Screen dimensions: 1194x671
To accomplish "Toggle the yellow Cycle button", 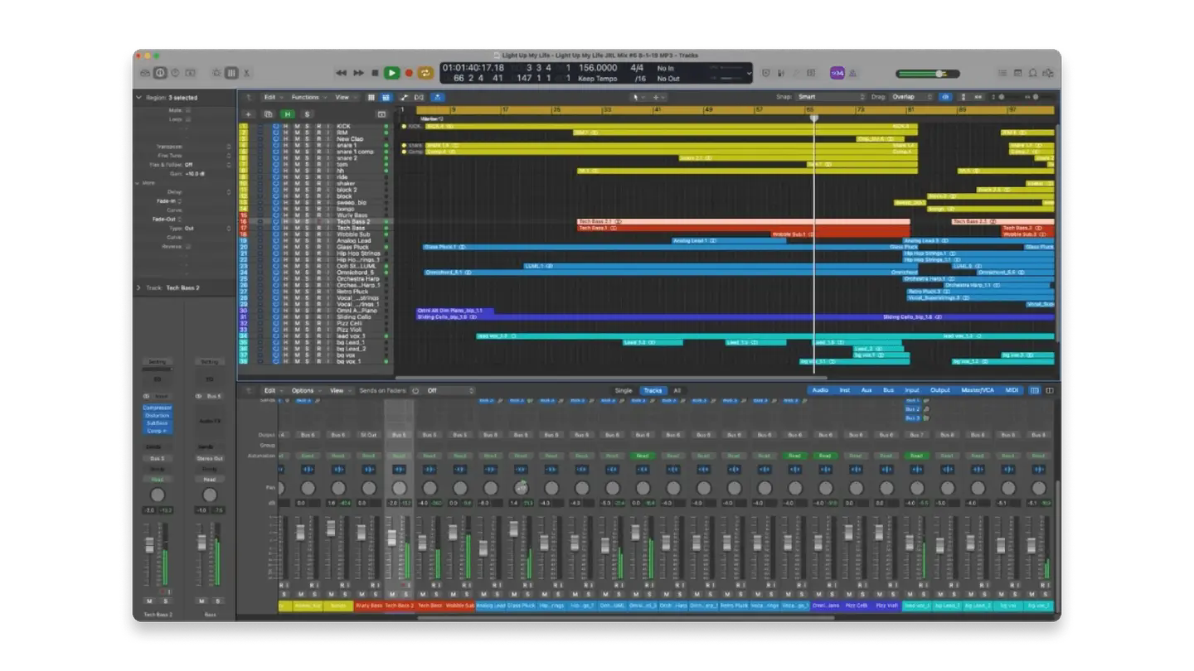I will coord(425,73).
